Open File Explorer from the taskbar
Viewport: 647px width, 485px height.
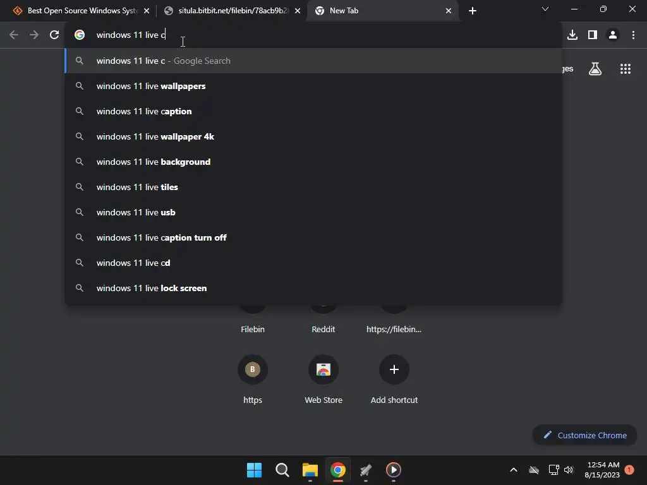tap(310, 470)
